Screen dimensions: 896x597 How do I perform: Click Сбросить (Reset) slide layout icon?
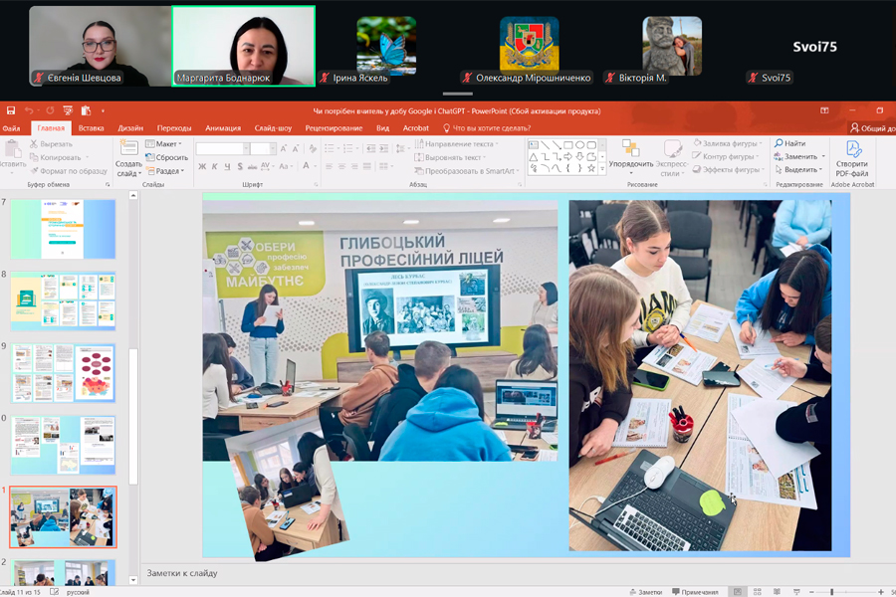pyautogui.click(x=170, y=157)
